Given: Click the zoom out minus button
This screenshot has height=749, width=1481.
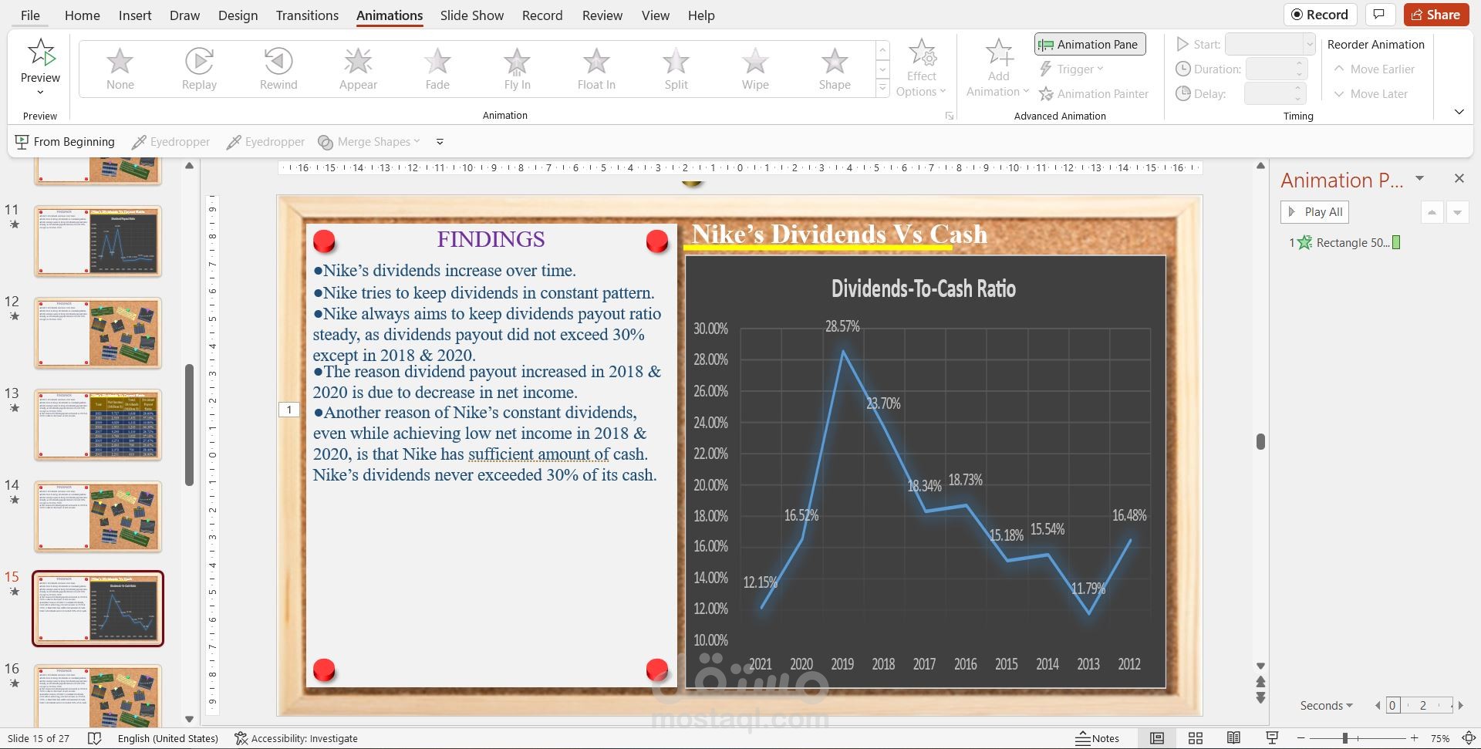Looking at the screenshot, I should coord(1301,738).
